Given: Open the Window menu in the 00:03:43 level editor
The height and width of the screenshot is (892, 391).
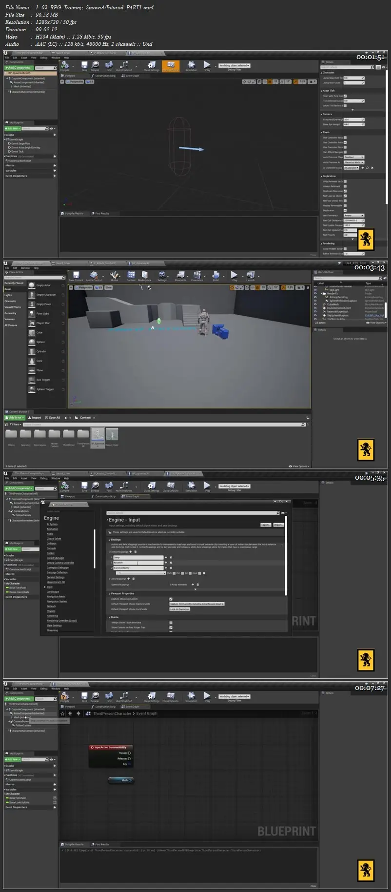Looking at the screenshot, I should (25, 268).
